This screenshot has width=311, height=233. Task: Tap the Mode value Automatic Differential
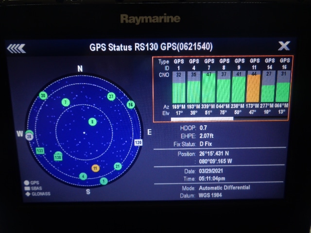point(225,187)
